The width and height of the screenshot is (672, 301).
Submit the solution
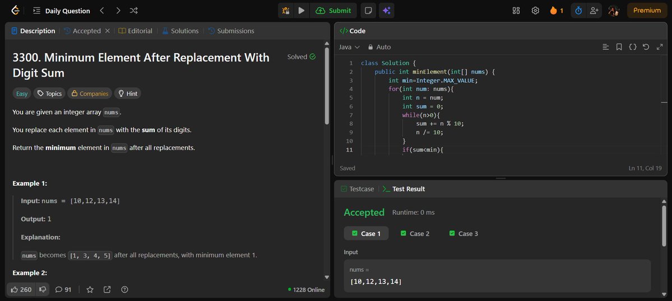333,11
